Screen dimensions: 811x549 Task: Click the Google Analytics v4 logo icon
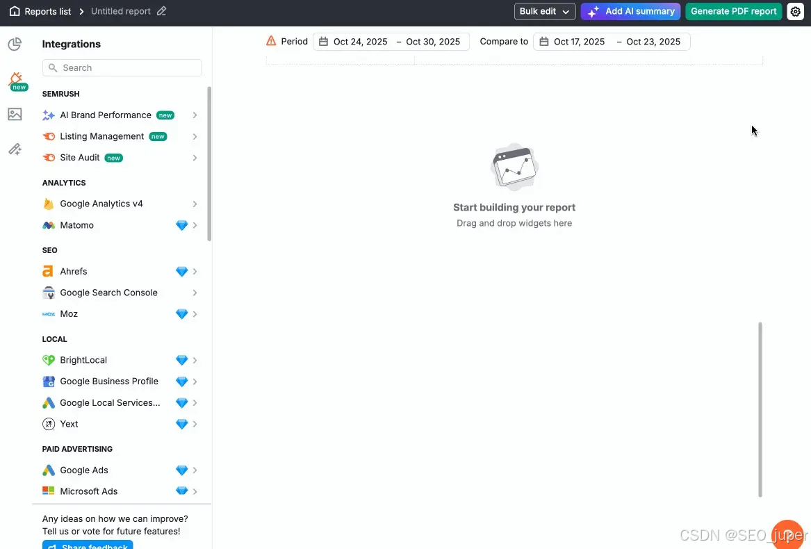[49, 204]
